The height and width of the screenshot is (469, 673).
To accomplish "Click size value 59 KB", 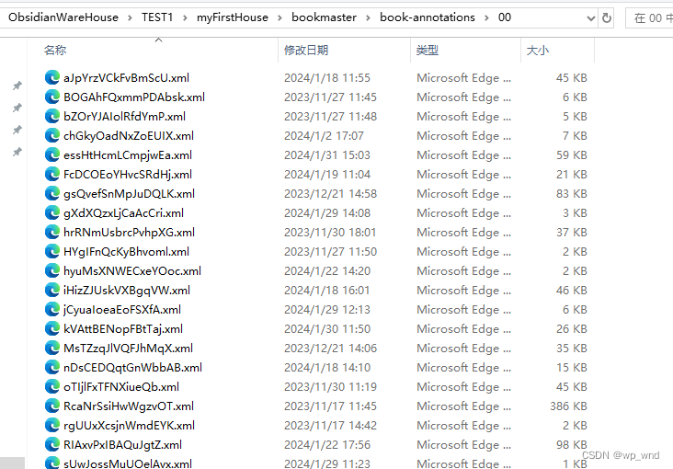I will (x=572, y=155).
